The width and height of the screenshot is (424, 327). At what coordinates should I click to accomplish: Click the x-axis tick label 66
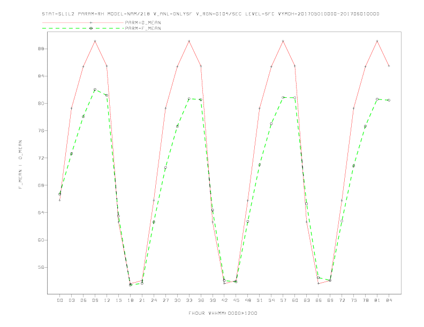coord(319,300)
